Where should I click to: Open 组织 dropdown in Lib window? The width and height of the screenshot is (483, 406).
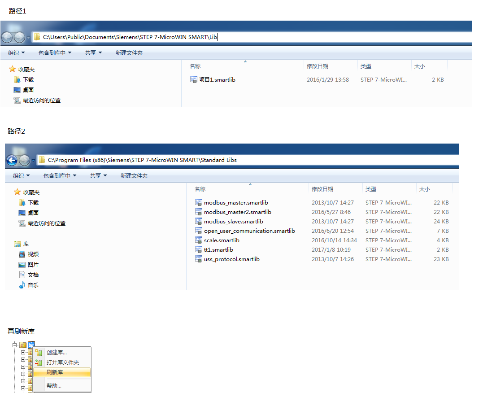16,52
